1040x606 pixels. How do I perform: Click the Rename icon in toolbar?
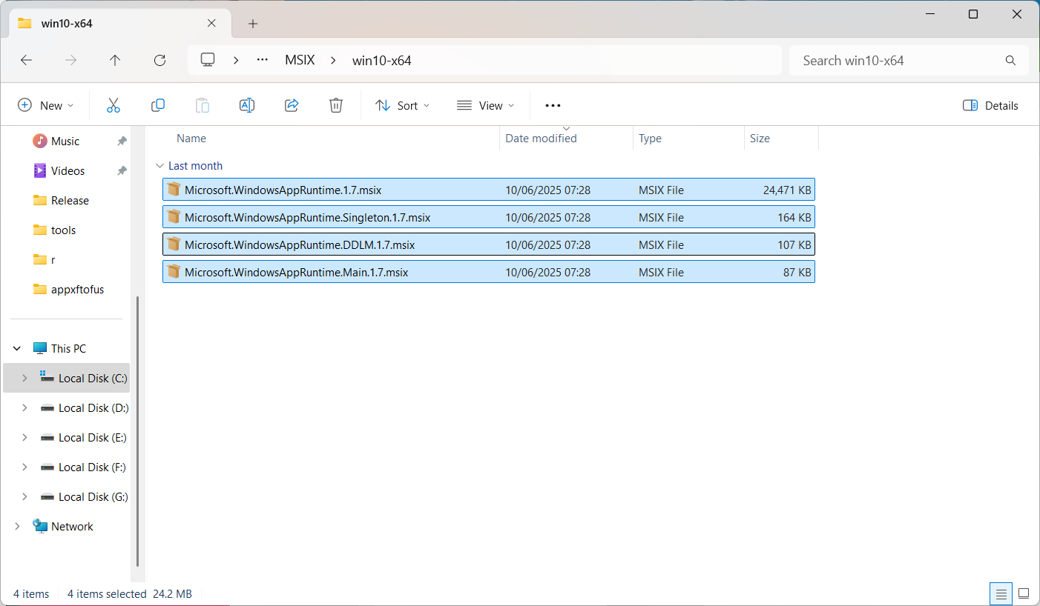(x=247, y=105)
